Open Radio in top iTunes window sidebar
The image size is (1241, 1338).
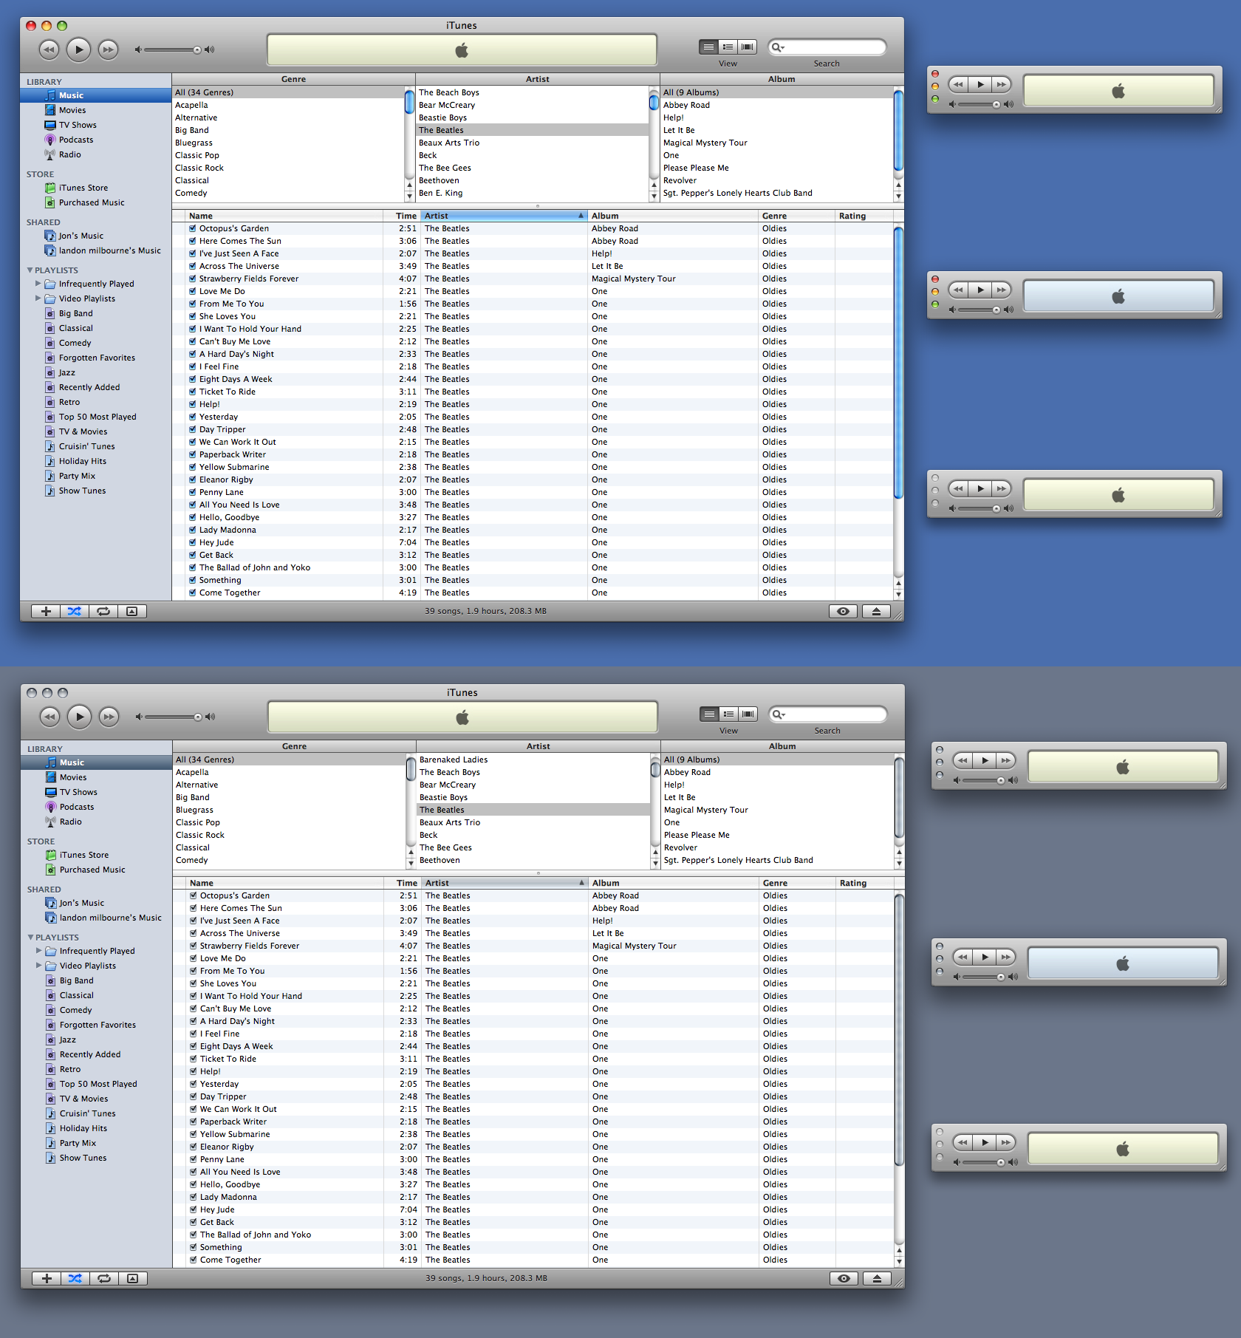coord(70,154)
